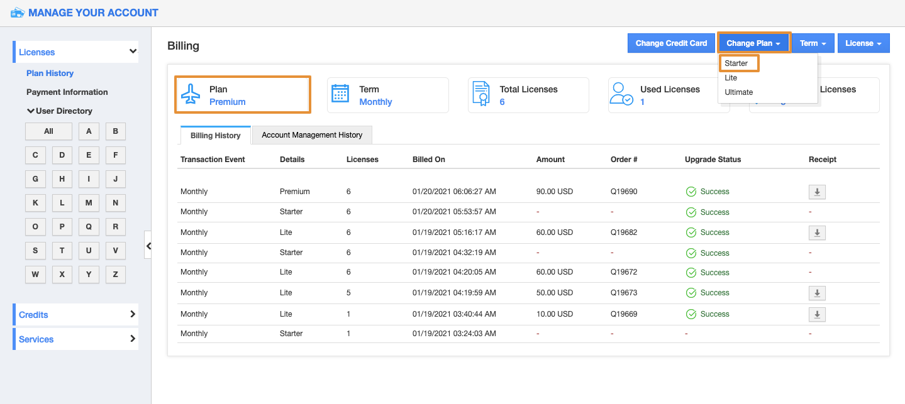Viewport: 905px width, 404px height.
Task: Click the Change Credit Card button
Action: click(x=671, y=43)
